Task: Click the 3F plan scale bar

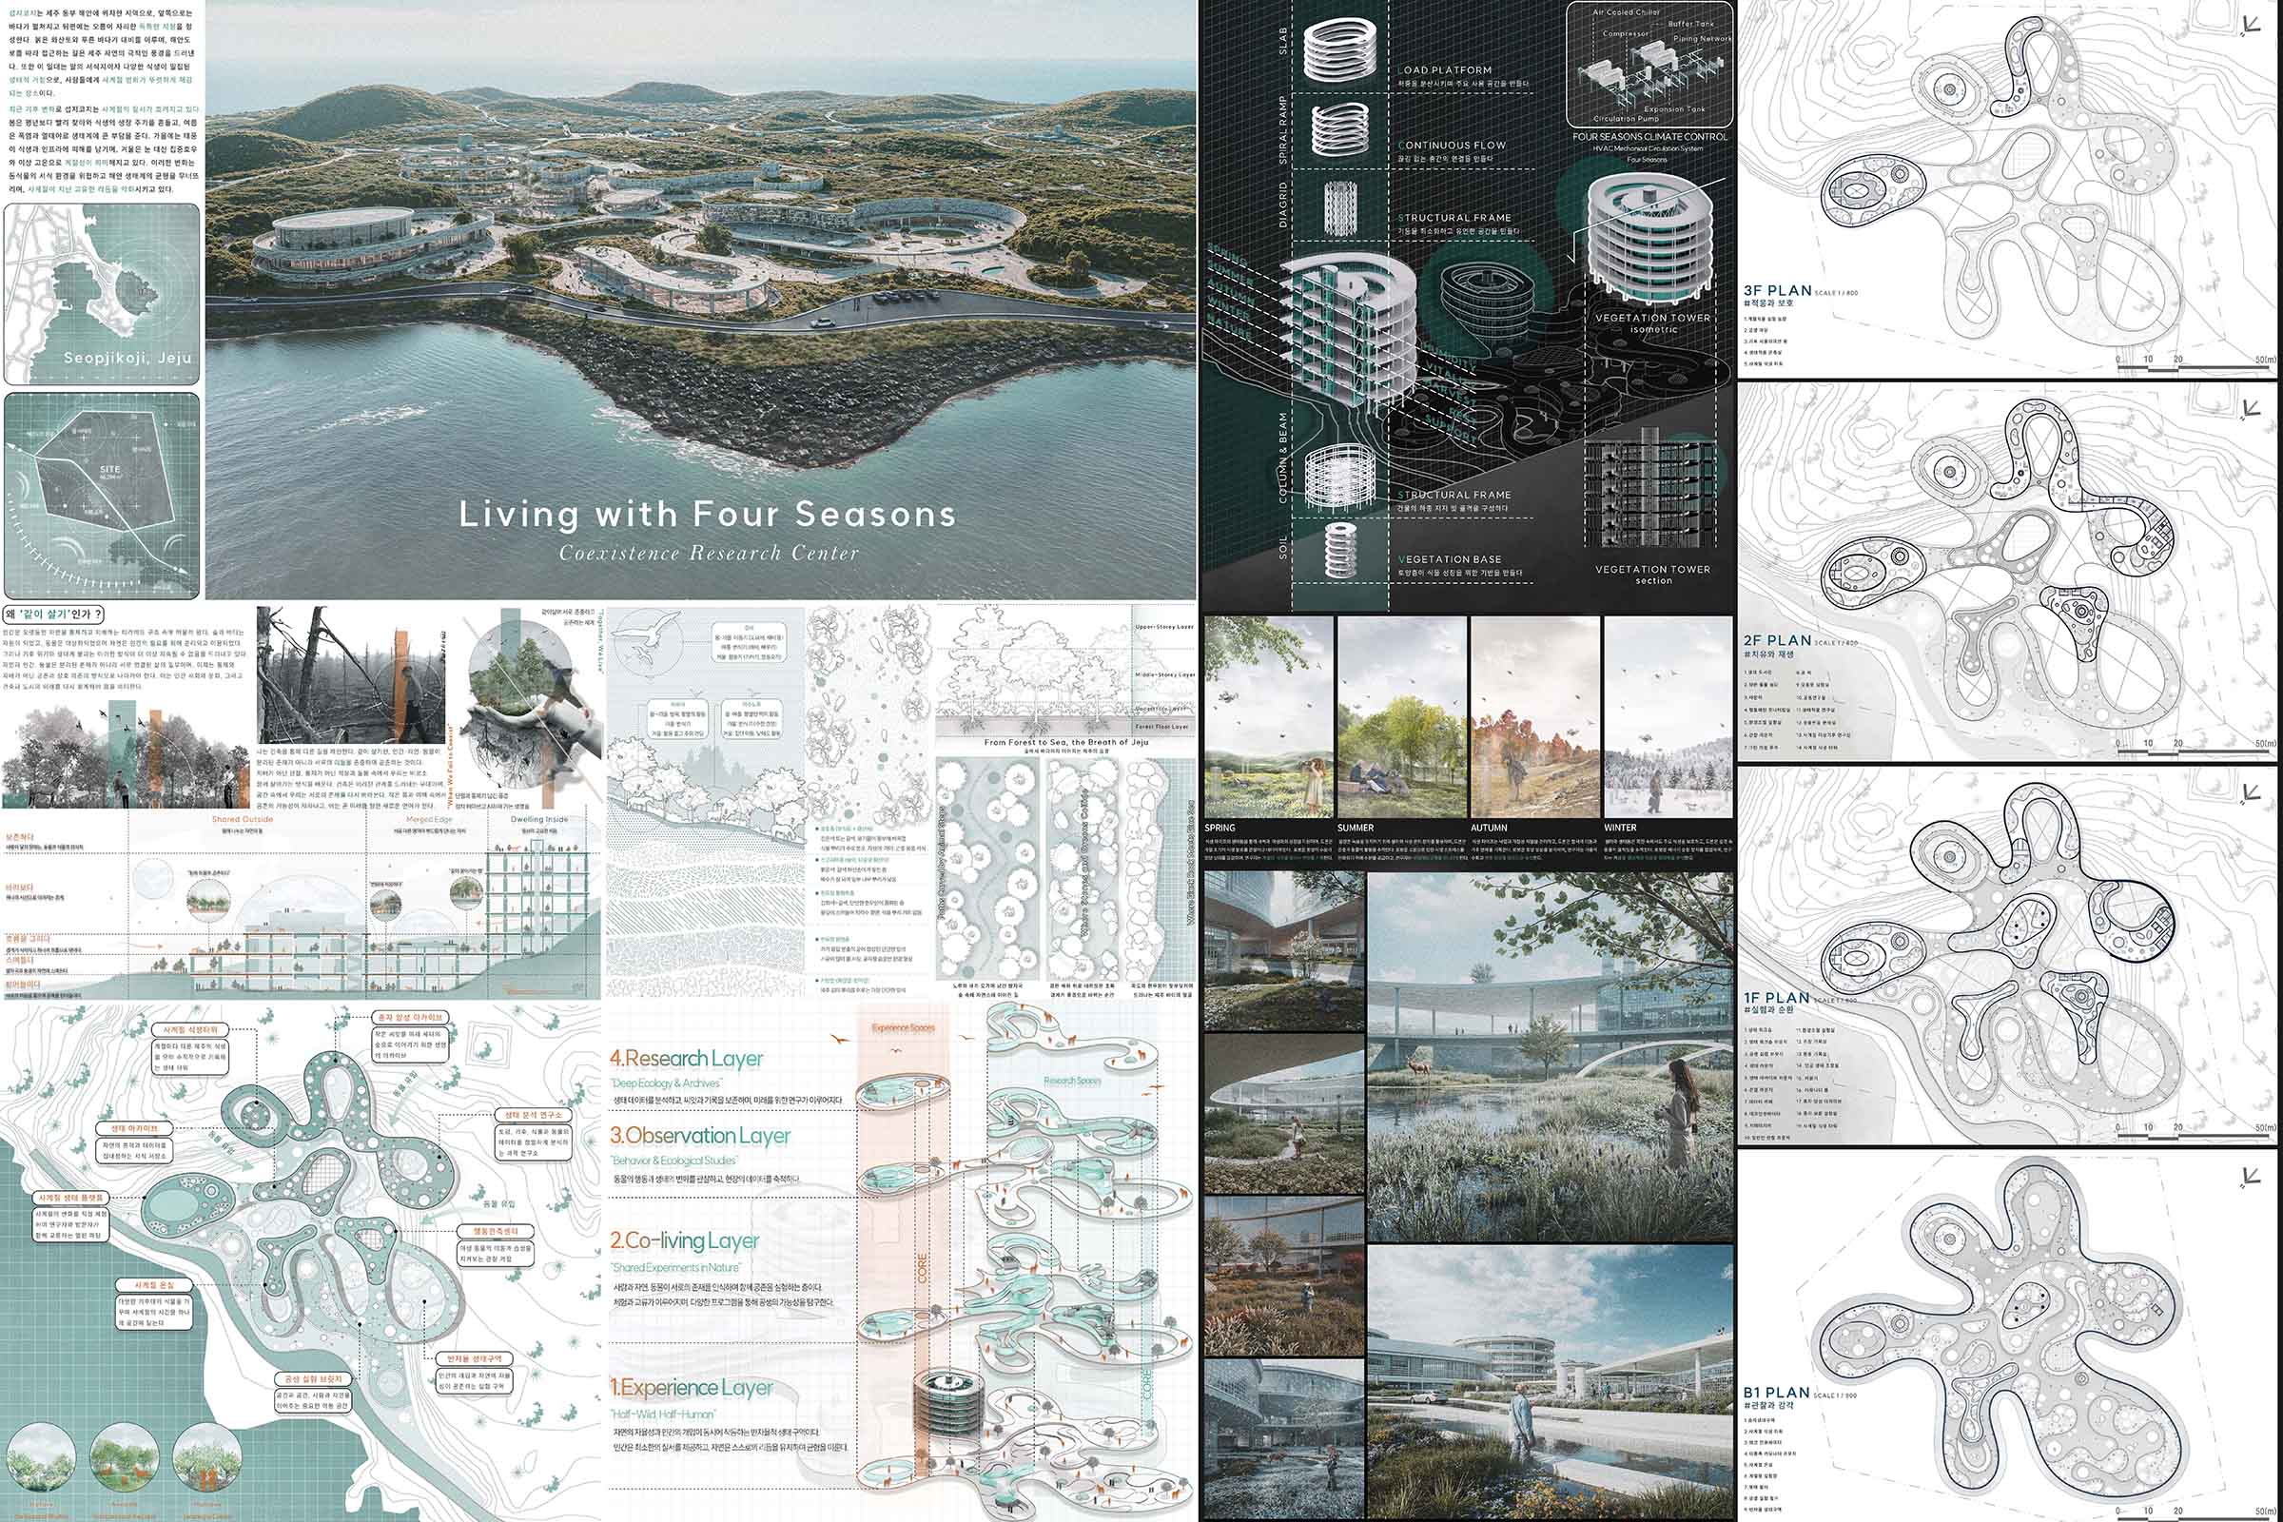Action: coord(2195,368)
